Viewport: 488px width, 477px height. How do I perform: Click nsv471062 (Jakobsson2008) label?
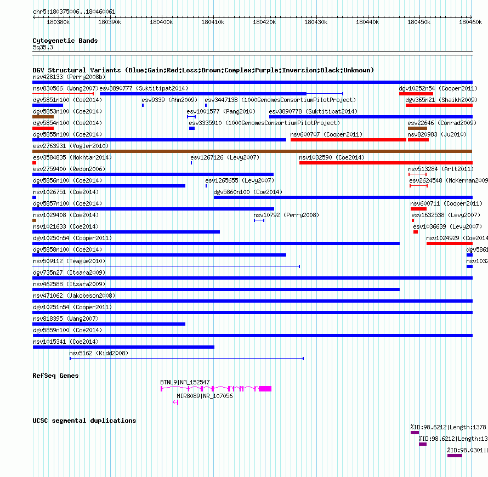point(74,296)
